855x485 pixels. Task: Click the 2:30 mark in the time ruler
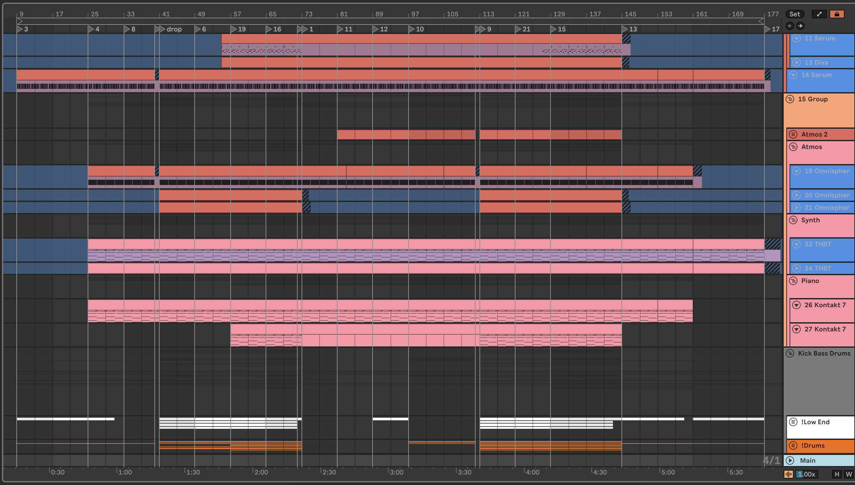328,472
